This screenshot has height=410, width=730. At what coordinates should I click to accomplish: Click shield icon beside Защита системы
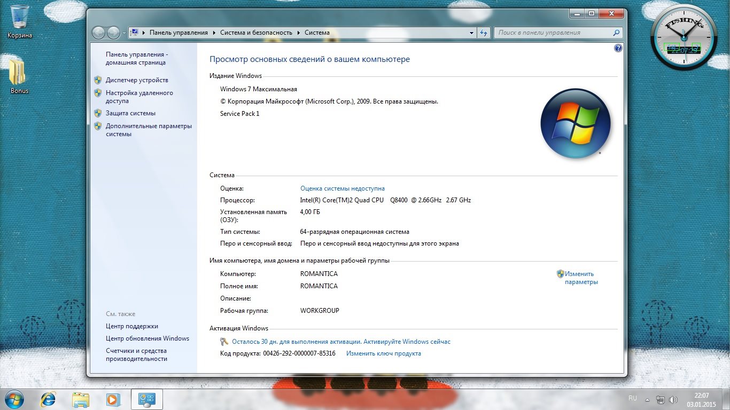tap(98, 113)
